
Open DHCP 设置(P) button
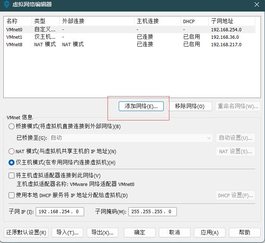pos(236,195)
